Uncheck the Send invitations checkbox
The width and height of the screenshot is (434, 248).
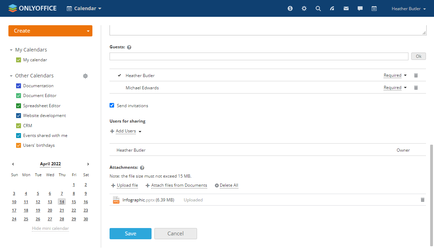(x=112, y=105)
